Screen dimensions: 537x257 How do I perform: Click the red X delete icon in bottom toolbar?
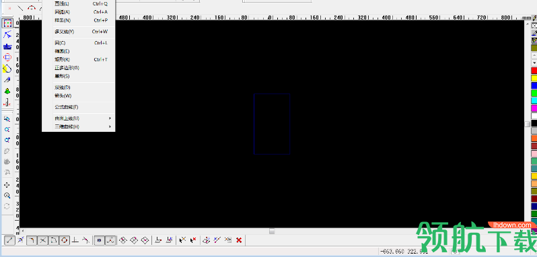[x=239, y=240]
